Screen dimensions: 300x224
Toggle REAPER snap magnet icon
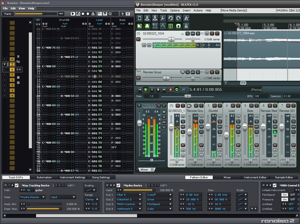(178, 26)
